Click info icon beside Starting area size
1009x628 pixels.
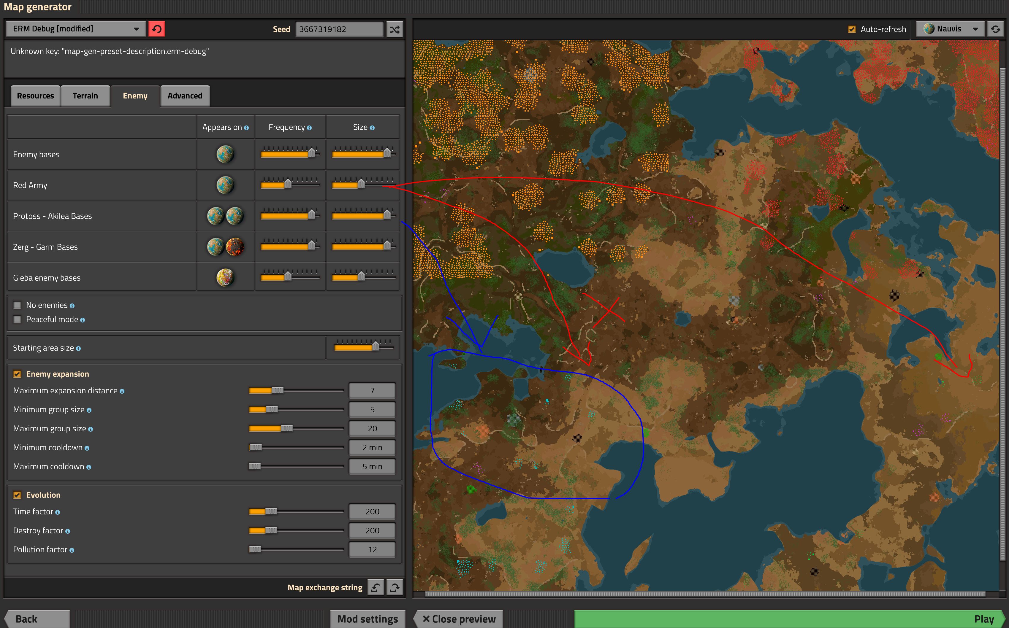click(78, 349)
